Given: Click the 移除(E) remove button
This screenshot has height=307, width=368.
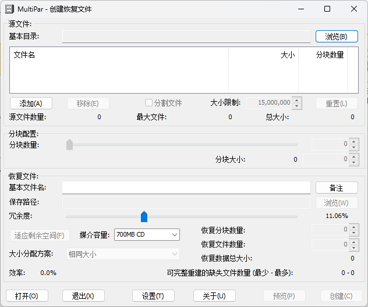Looking at the screenshot, I should coord(88,103).
